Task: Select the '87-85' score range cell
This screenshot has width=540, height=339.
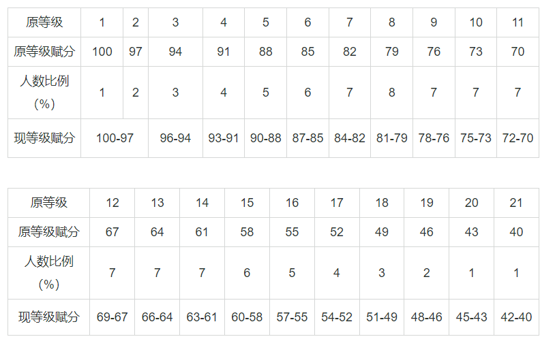Action: (307, 138)
